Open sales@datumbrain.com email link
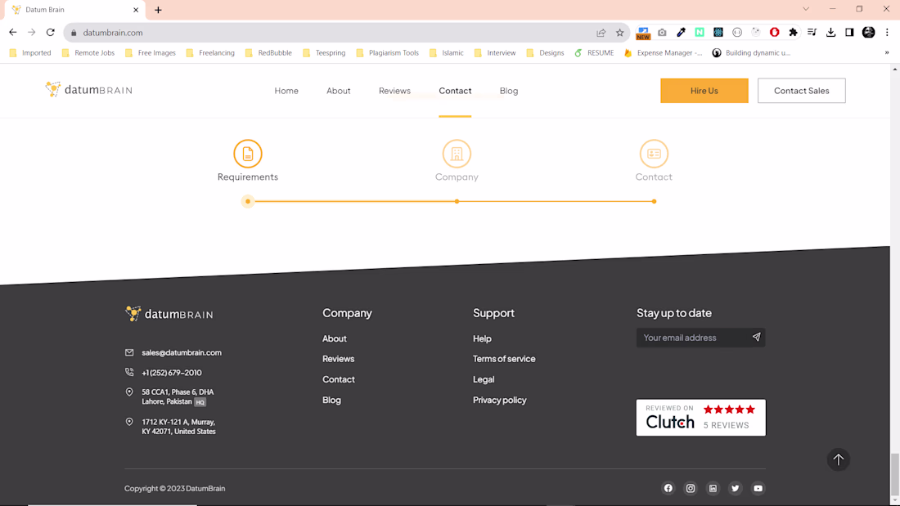Image resolution: width=900 pixels, height=506 pixels. (x=182, y=353)
